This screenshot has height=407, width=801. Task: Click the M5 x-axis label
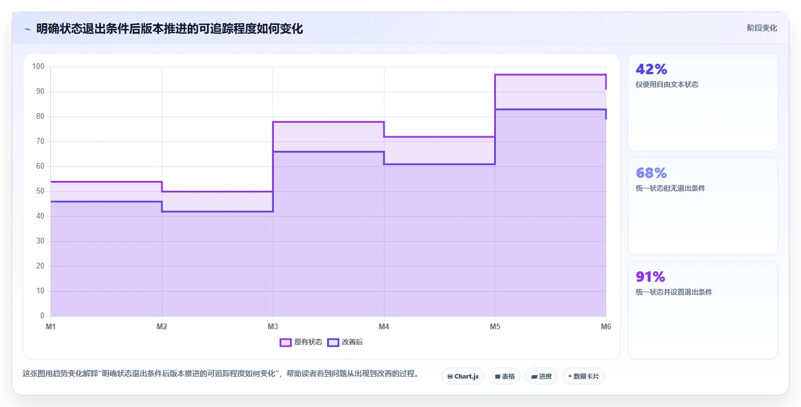pos(495,327)
